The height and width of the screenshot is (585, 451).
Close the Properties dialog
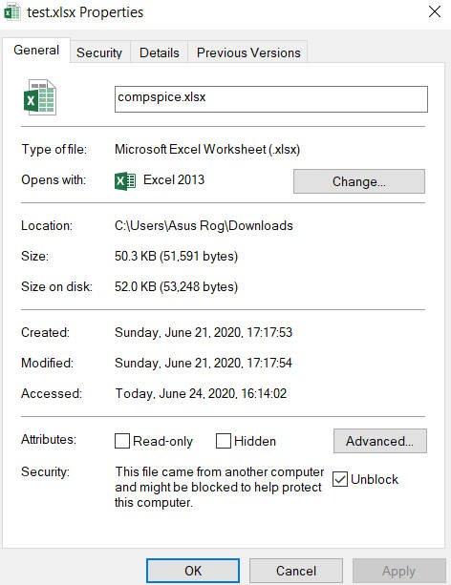point(435,12)
